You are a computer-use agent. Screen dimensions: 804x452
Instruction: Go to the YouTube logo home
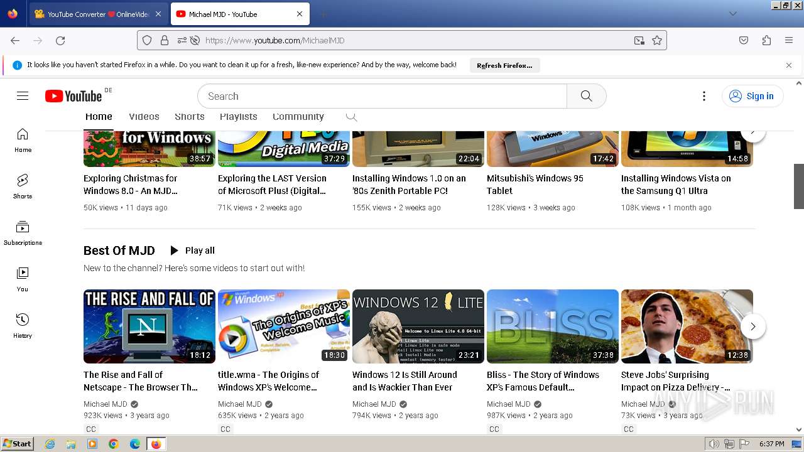pos(73,96)
